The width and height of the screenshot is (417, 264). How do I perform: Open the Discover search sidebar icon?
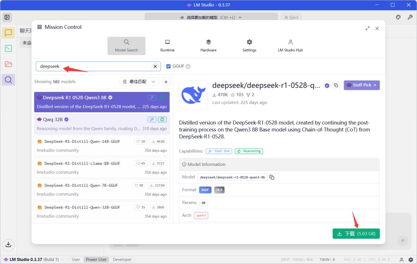click(x=8, y=80)
